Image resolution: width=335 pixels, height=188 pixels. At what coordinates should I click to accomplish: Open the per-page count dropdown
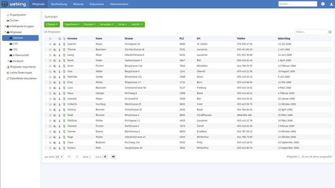pyautogui.click(x=59, y=157)
